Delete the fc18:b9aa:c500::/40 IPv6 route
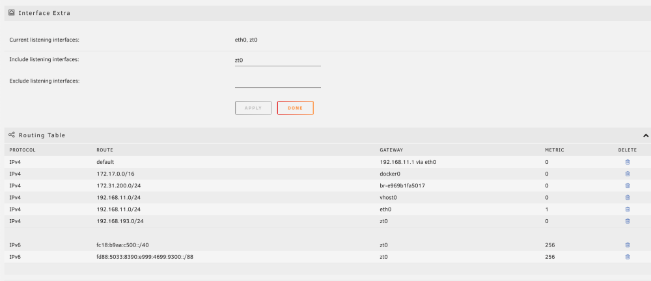The height and width of the screenshot is (281, 651). click(628, 245)
